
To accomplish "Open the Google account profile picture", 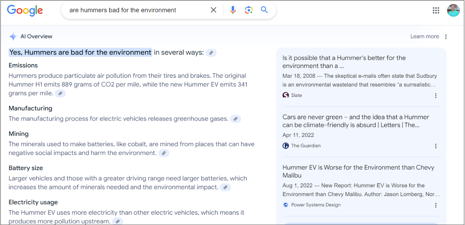I will [x=453, y=10].
